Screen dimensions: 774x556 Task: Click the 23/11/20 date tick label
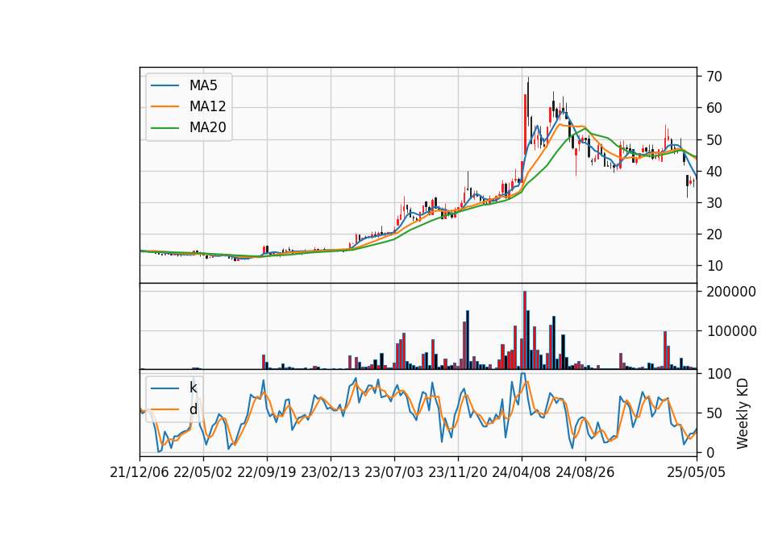pos(458,472)
